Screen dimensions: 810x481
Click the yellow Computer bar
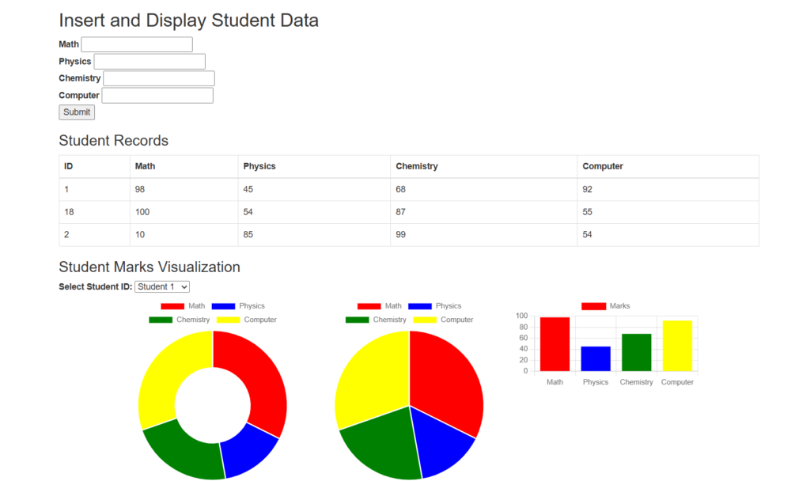coord(677,346)
